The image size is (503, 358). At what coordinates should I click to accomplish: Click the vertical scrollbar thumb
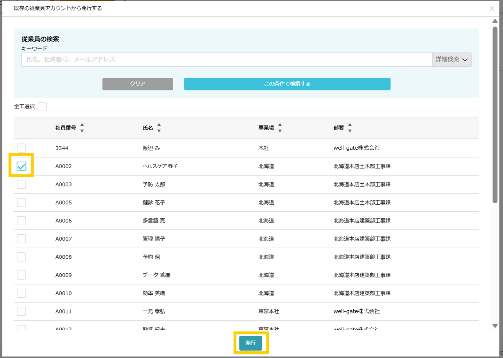point(495,115)
